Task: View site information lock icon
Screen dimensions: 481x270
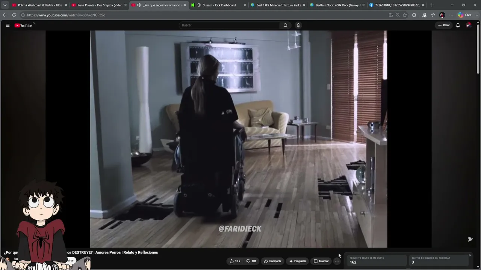Action: pos(23,15)
